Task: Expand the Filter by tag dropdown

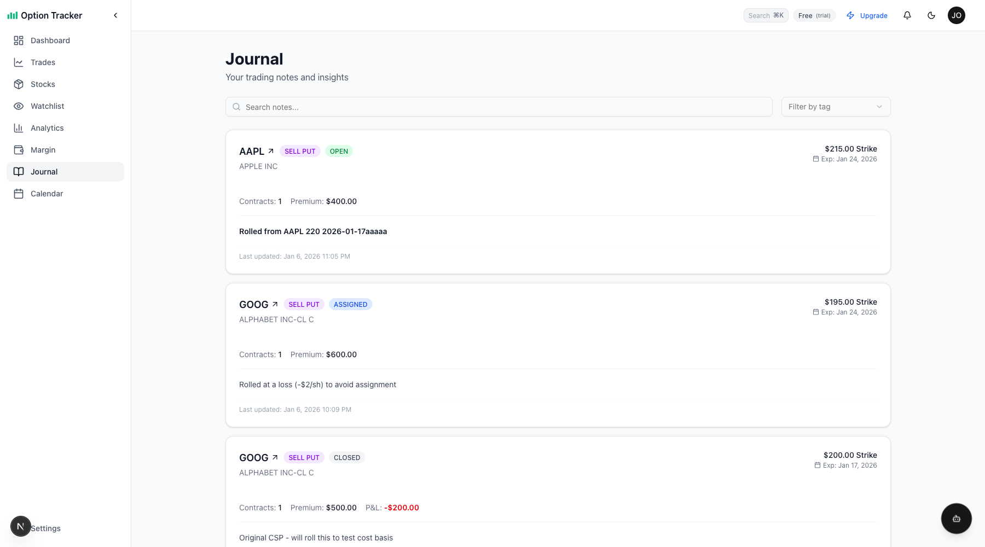Action: (x=836, y=107)
